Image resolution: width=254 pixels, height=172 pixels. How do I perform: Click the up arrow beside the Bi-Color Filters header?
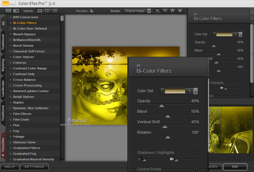[252, 12]
